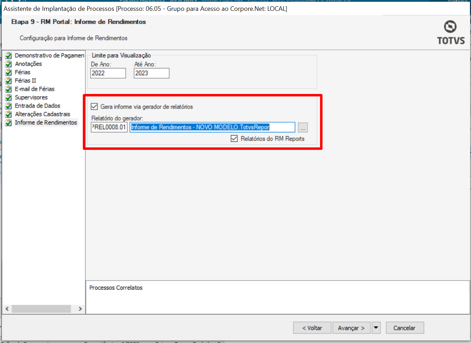
Task: Open report lookup with ellipsis button
Action: pos(303,127)
